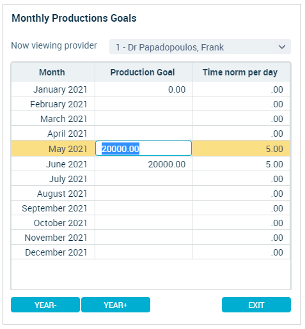Select the March 2021 production goal cell
Screen dimensions: 305x329
[143, 119]
